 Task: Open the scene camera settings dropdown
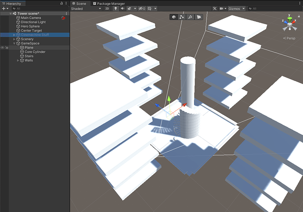click(x=223, y=8)
